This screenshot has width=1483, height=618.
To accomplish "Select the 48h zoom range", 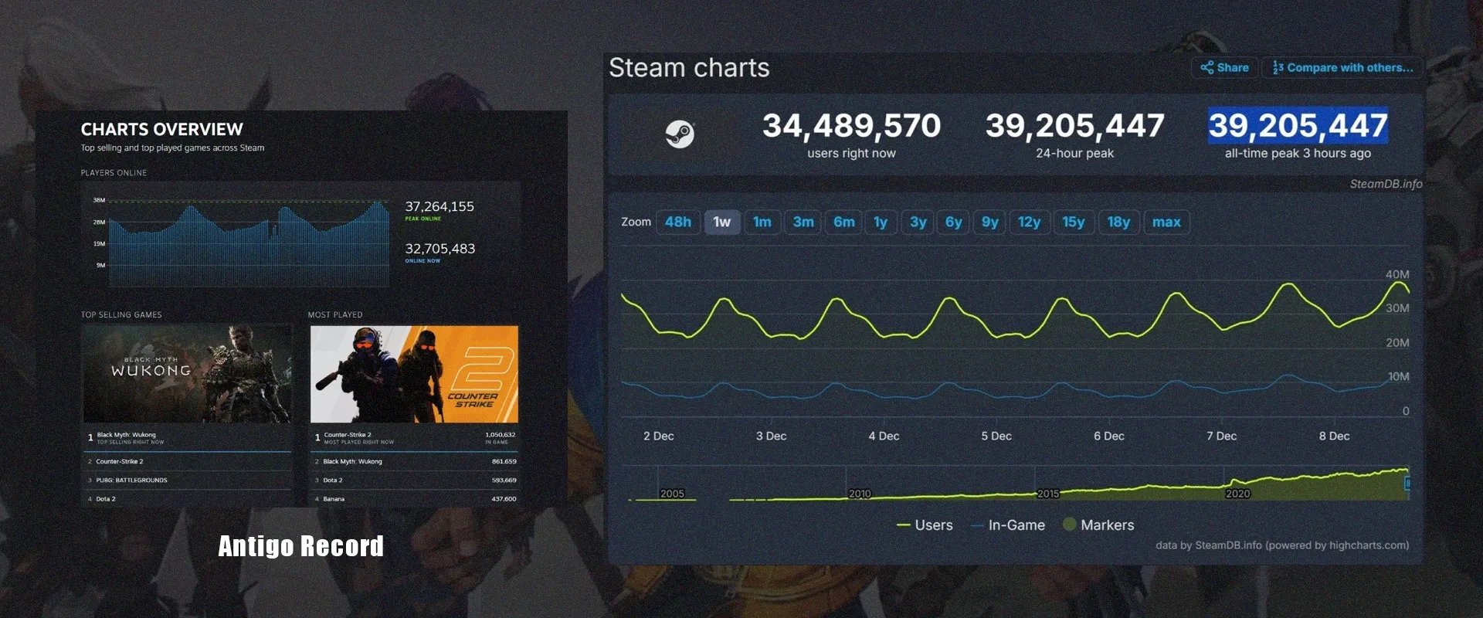I will 678,222.
